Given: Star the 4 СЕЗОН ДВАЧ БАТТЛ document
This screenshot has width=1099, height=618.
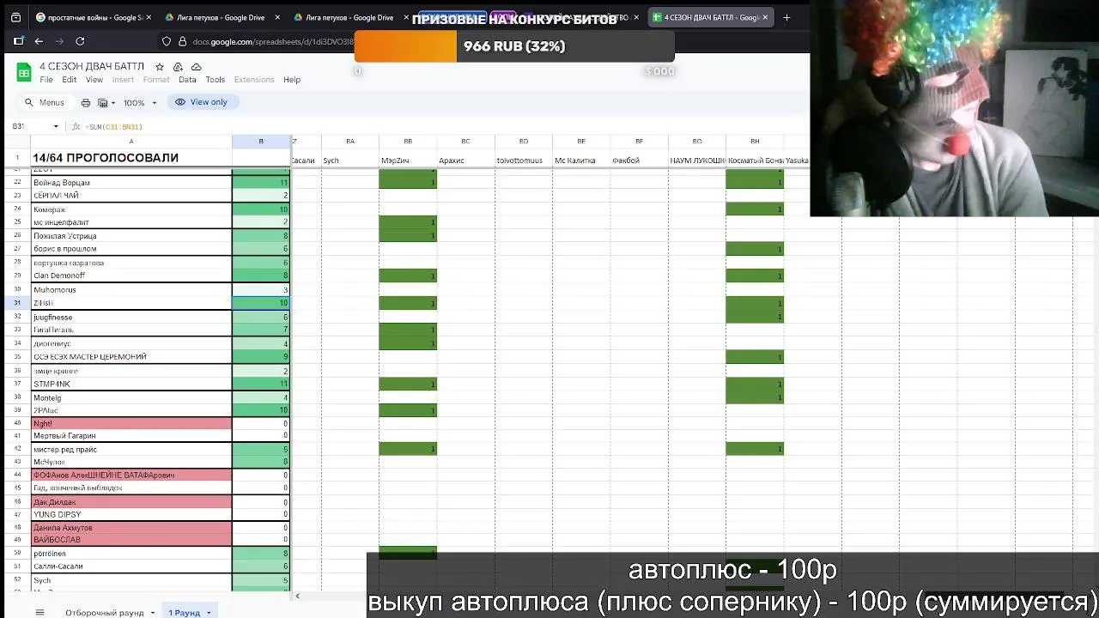Looking at the screenshot, I should pyautogui.click(x=160, y=66).
